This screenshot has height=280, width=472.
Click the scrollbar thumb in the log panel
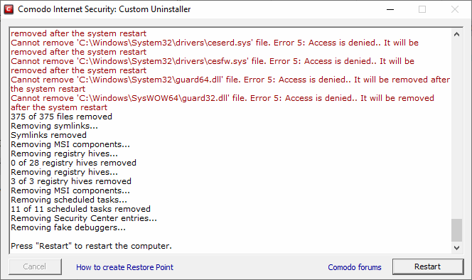[456, 230]
